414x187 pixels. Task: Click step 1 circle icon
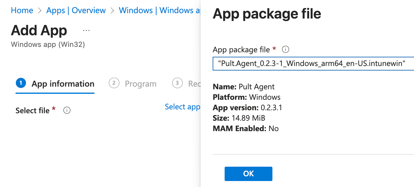[21, 83]
